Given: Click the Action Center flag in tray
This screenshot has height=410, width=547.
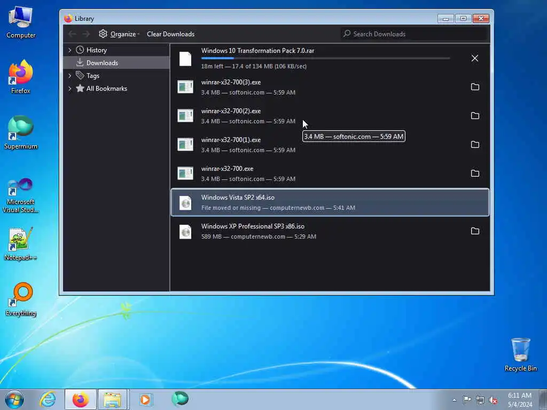Looking at the screenshot, I should click(467, 400).
